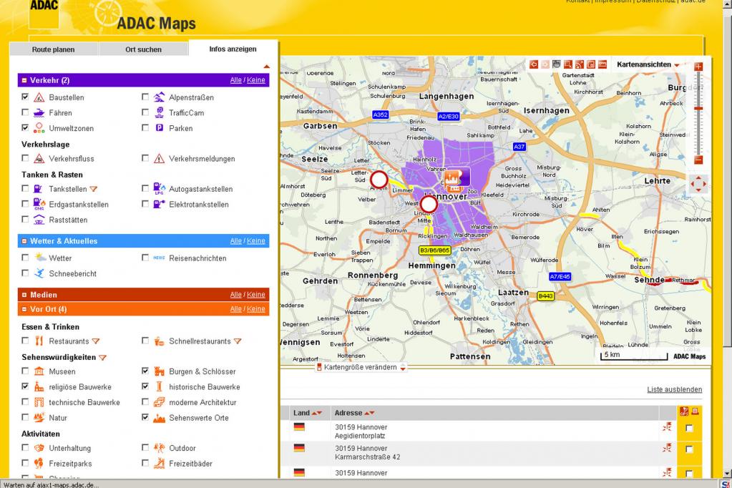Click the Schneebericht skier icon
The width and height of the screenshot is (732, 488).
tap(39, 273)
